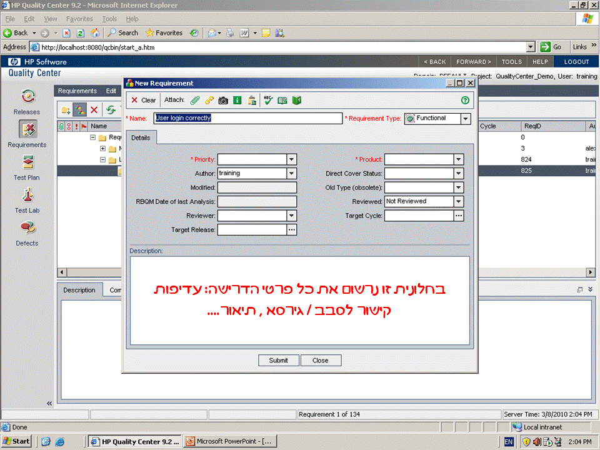Click the green refresh icon in requirements toolbar
Viewport: 600px width, 450px height.
tap(111, 110)
